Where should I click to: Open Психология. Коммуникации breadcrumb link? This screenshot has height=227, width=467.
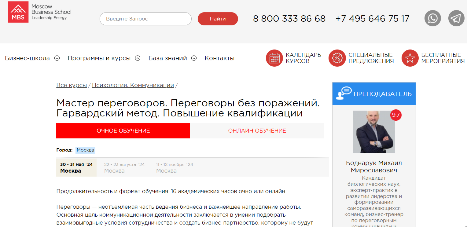[133, 85]
